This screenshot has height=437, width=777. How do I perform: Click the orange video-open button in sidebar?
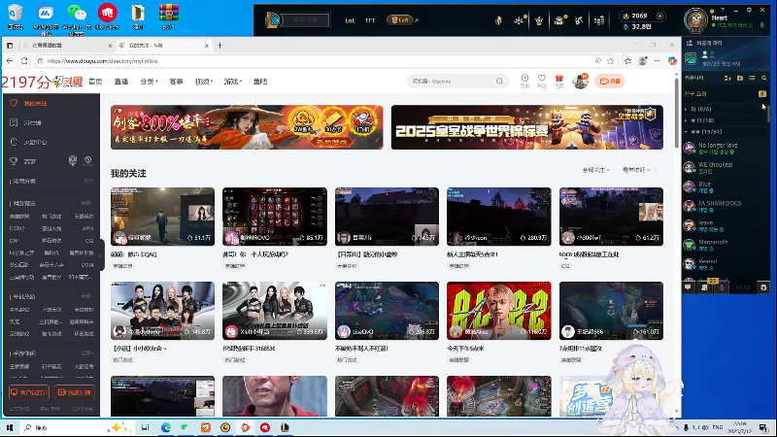click(x=75, y=392)
